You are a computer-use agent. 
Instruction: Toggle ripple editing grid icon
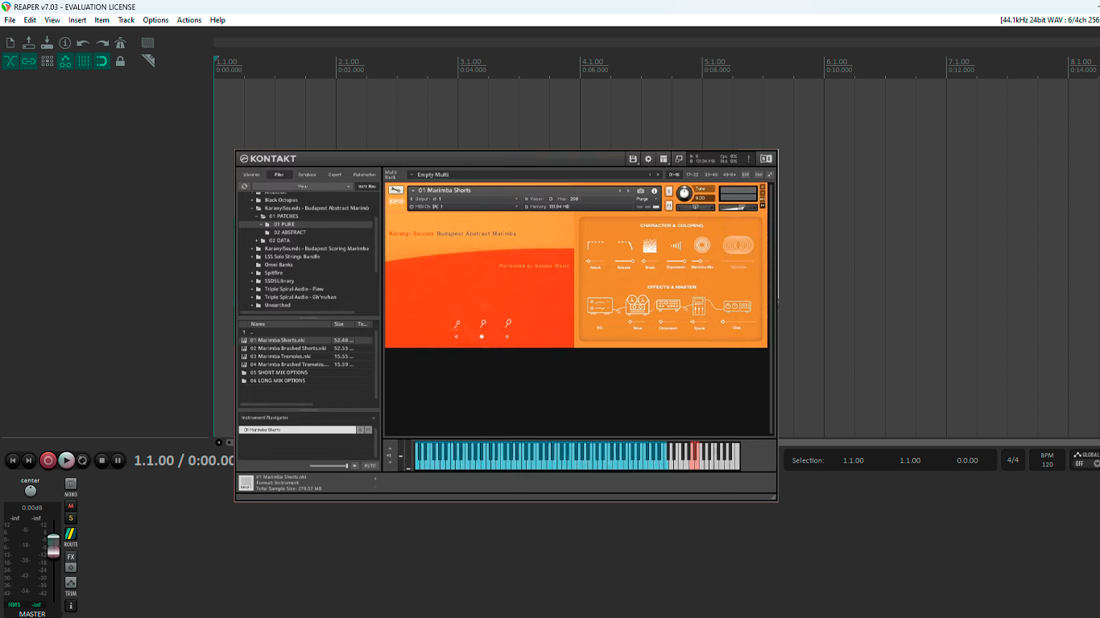[x=47, y=61]
